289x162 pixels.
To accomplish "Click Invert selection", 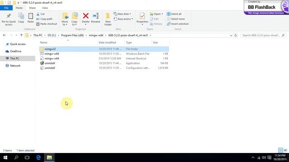I will coord(178,24).
